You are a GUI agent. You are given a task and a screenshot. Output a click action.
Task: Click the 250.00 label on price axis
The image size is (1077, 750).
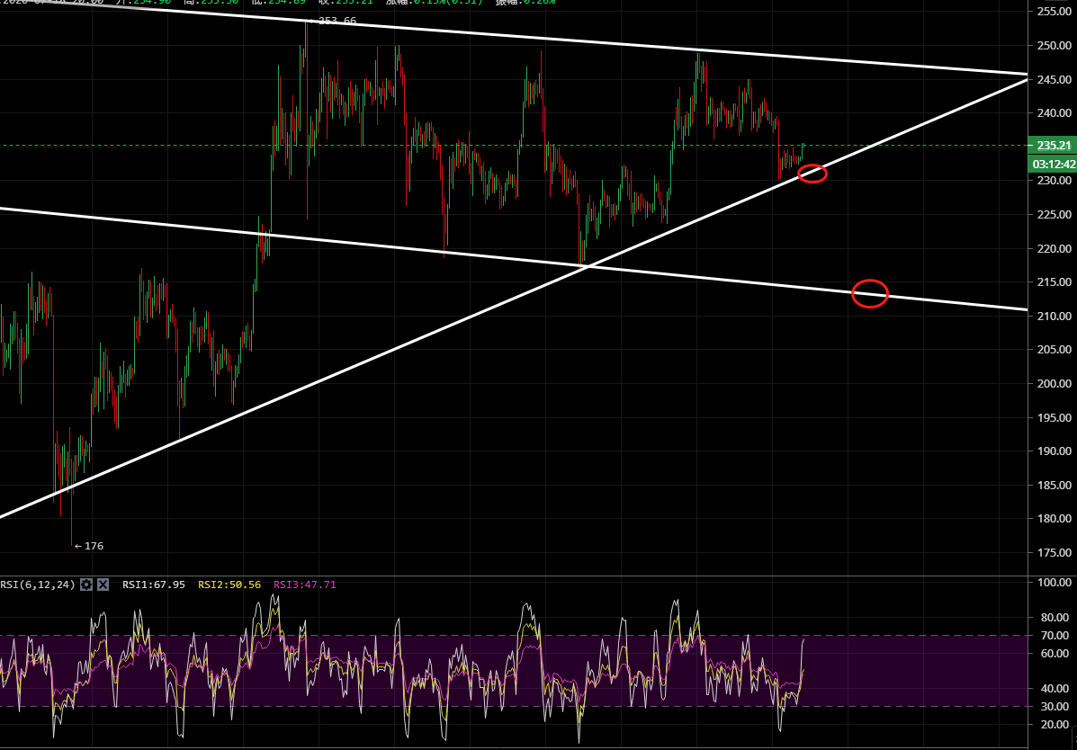click(1051, 46)
